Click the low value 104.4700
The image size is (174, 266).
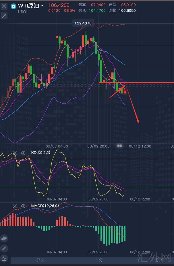pos(97,11)
